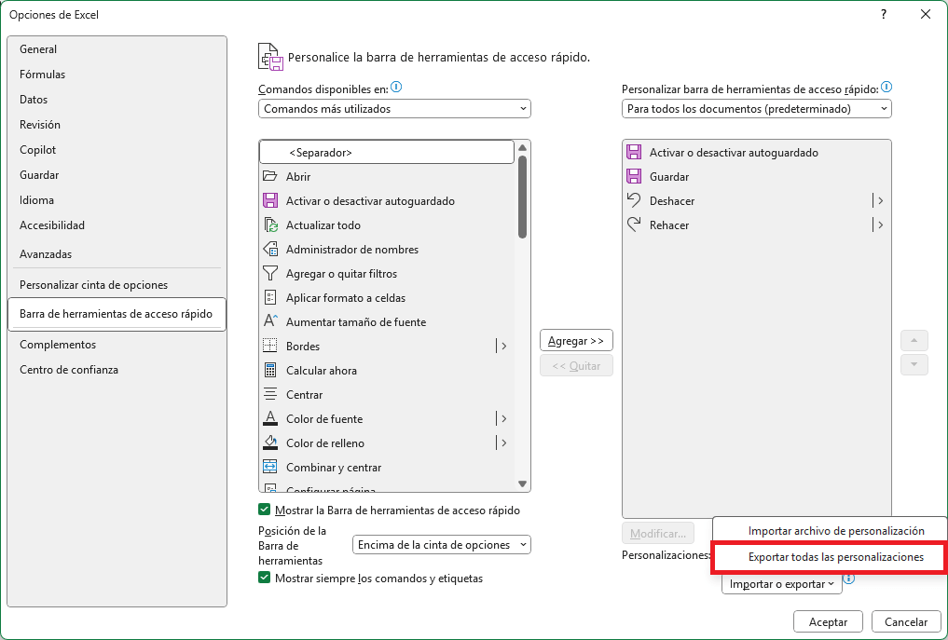Screen dimensions: 948x640
Task: Click info icon beside Personalizar barra de herramientas label
Action: (886, 88)
